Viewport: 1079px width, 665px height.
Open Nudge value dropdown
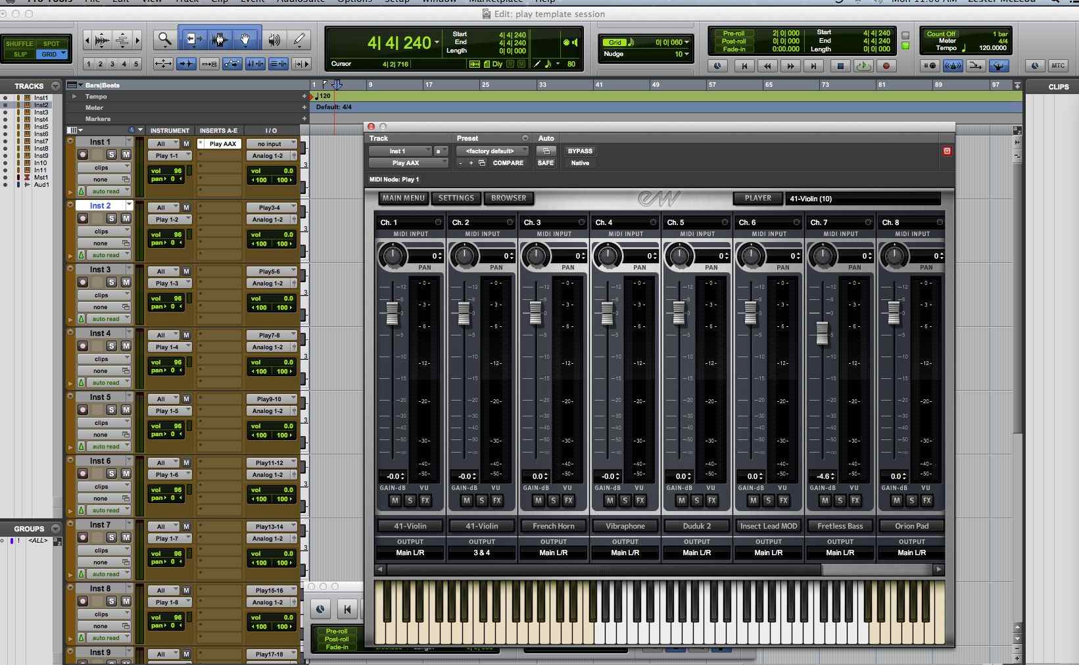tap(687, 54)
